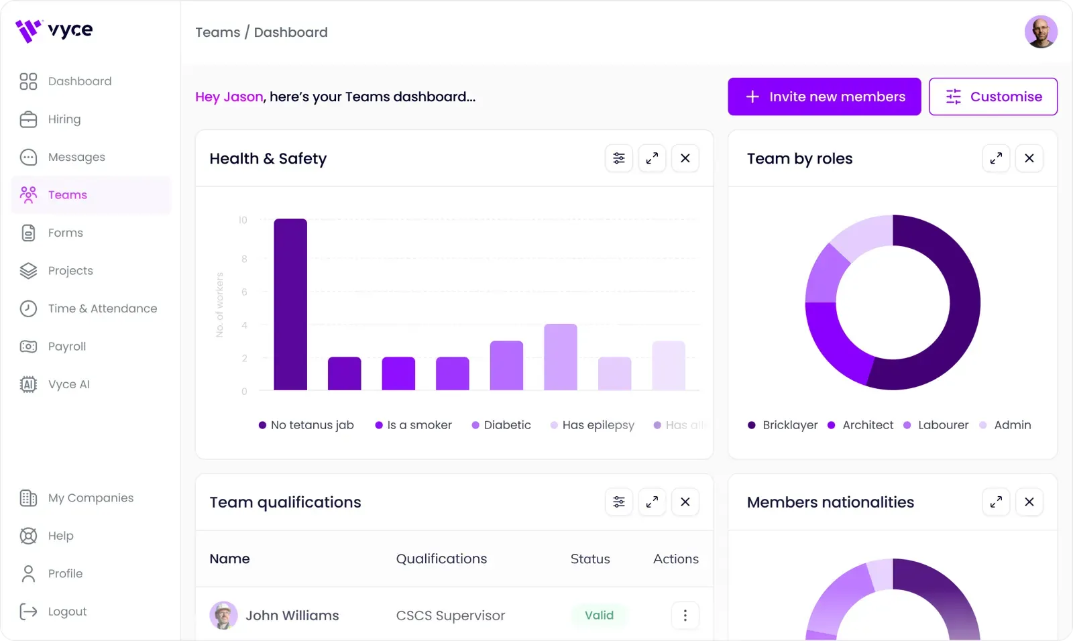Click the Messages speech bubble icon

pyautogui.click(x=28, y=157)
